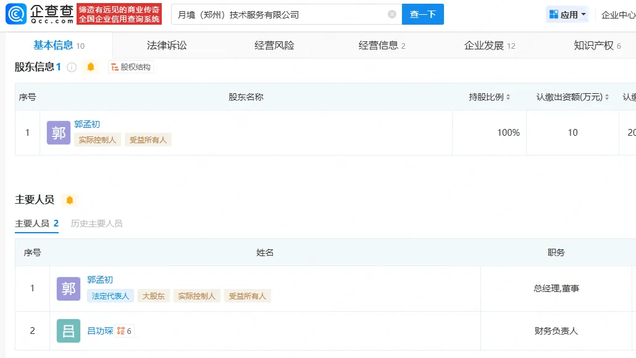Click the 吕功琛 name link
The height and width of the screenshot is (358, 636).
pyautogui.click(x=100, y=331)
